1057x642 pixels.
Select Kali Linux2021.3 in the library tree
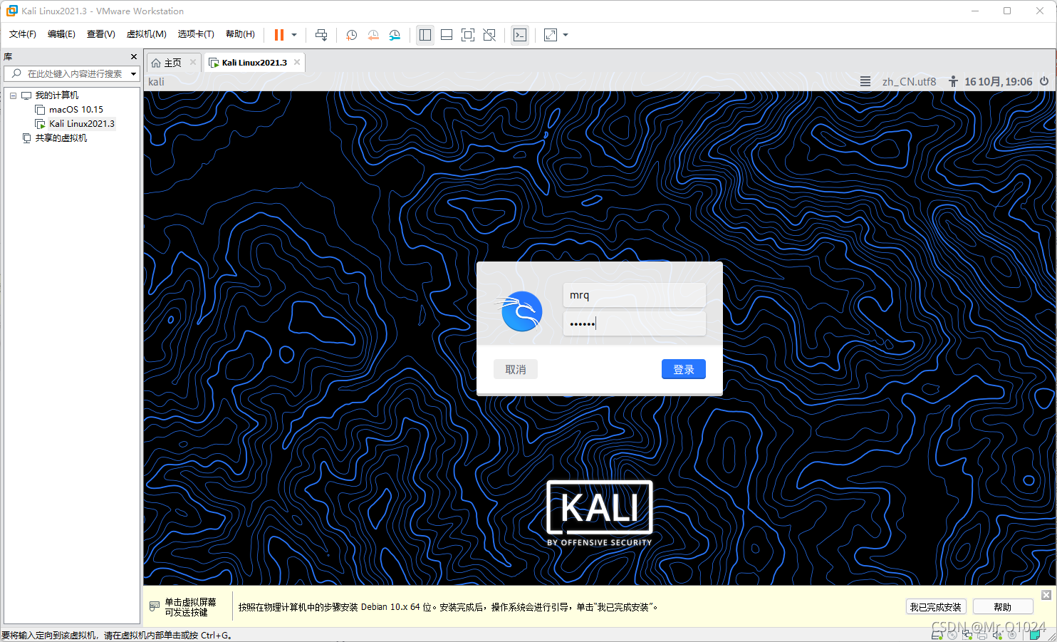[82, 124]
